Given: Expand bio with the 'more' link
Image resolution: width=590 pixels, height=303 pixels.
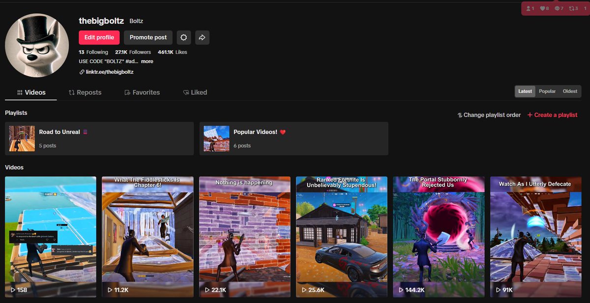Looking at the screenshot, I should tap(147, 61).
